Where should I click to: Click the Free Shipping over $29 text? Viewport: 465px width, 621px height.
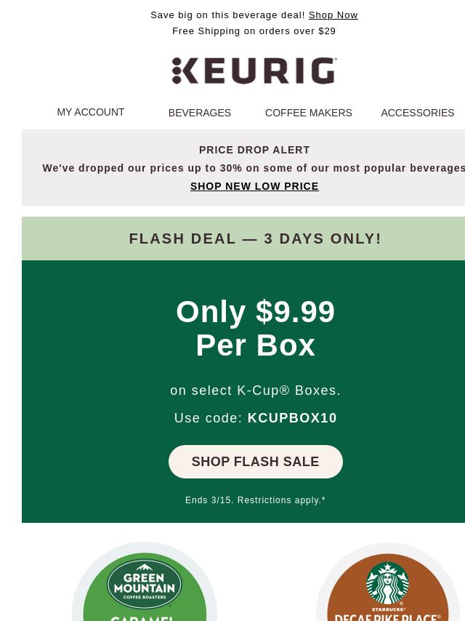[x=254, y=31]
